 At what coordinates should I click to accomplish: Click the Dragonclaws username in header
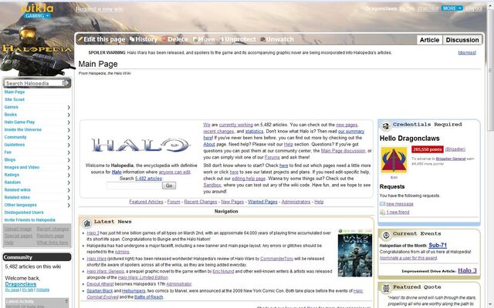click(381, 8)
